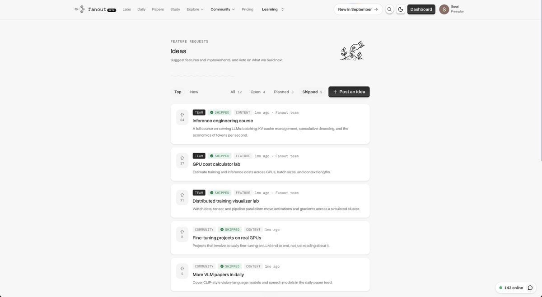
Task: Upvote the GPU cost calculator lab idea
Action: tap(182, 161)
